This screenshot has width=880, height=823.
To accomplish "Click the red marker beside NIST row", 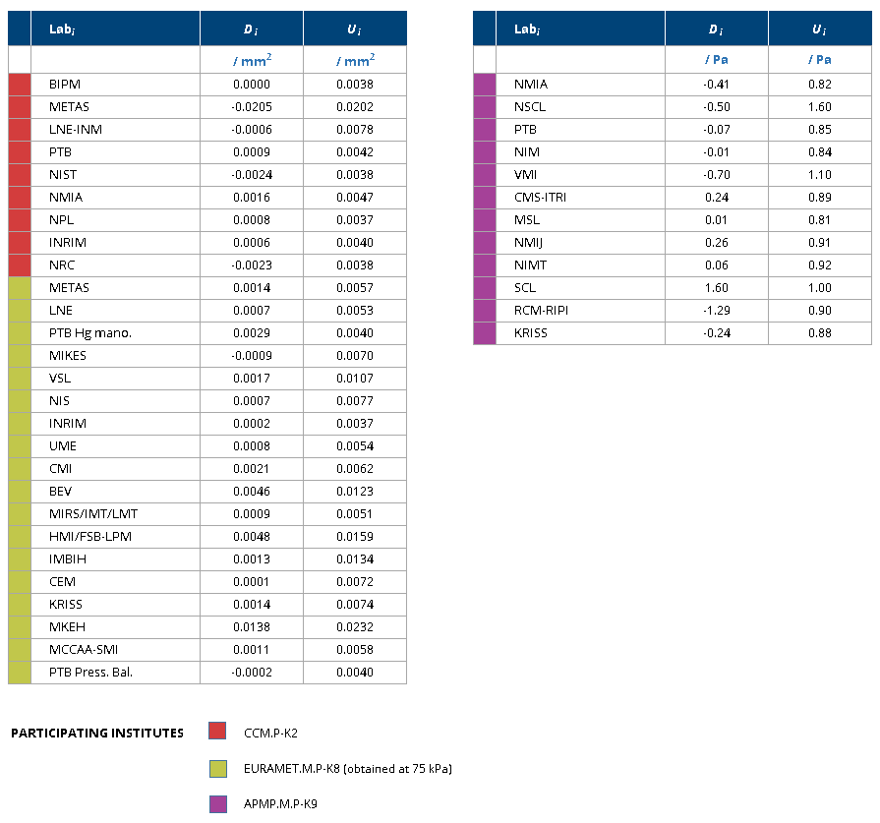I will [20, 175].
